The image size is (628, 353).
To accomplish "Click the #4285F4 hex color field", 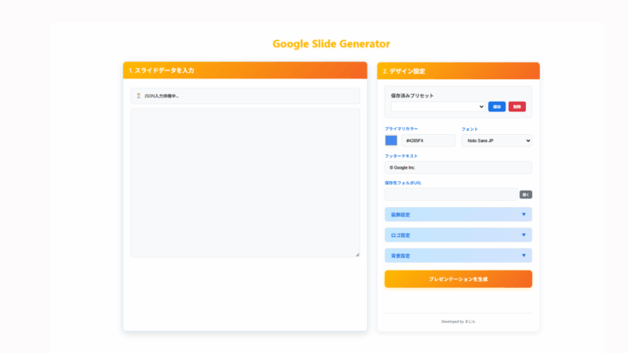I will tap(428, 140).
